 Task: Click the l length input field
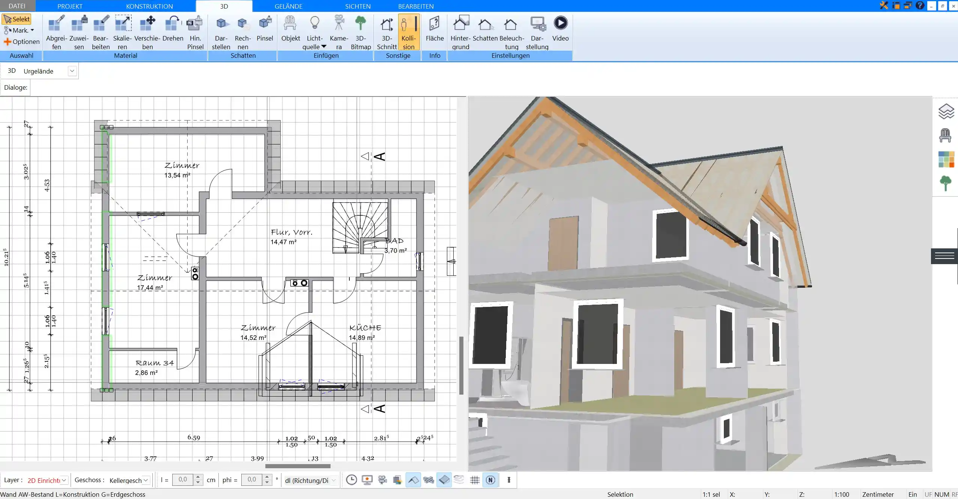pos(183,480)
